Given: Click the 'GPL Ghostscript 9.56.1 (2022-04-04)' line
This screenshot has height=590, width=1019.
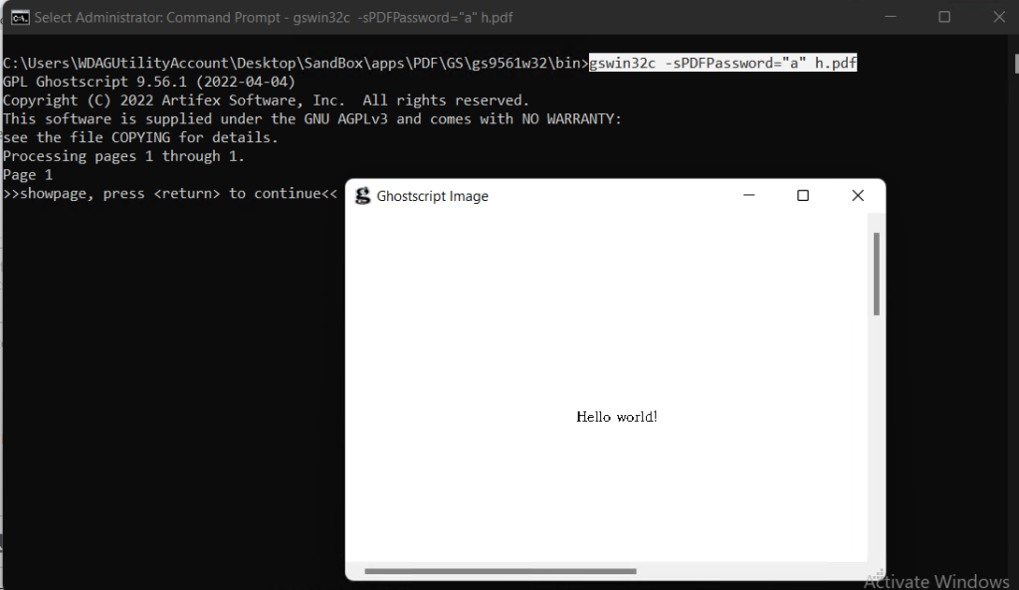Looking at the screenshot, I should (149, 82).
